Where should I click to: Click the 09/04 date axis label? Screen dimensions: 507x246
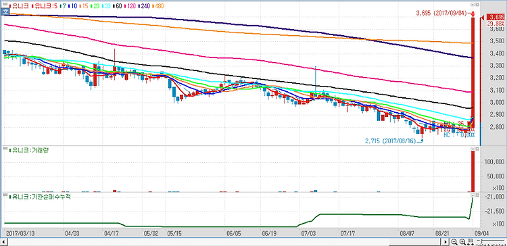point(481,232)
